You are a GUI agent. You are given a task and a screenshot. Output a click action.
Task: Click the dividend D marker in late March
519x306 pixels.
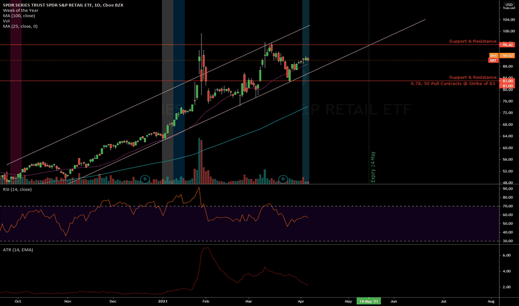click(283, 179)
